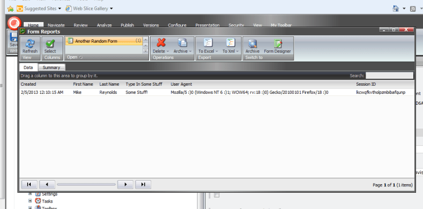The height and width of the screenshot is (209, 423).
Task: Open the My Toolbar ribbon tab
Action: click(281, 25)
